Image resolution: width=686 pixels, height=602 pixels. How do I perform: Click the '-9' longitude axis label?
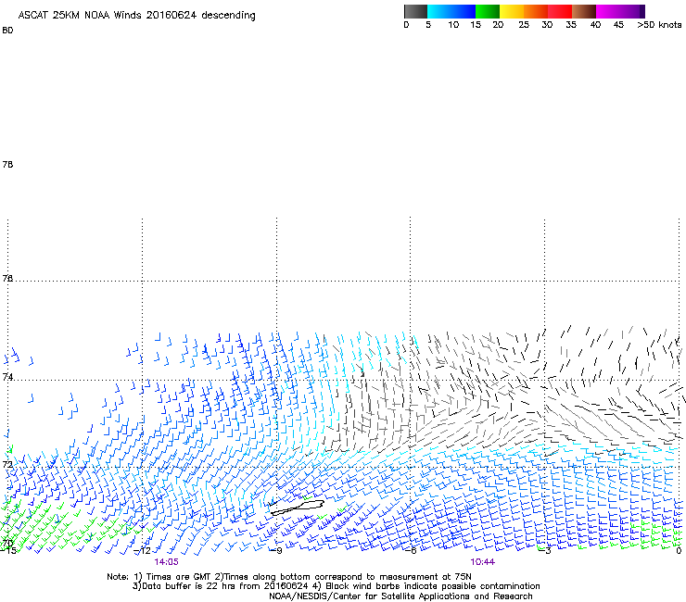coord(278,551)
